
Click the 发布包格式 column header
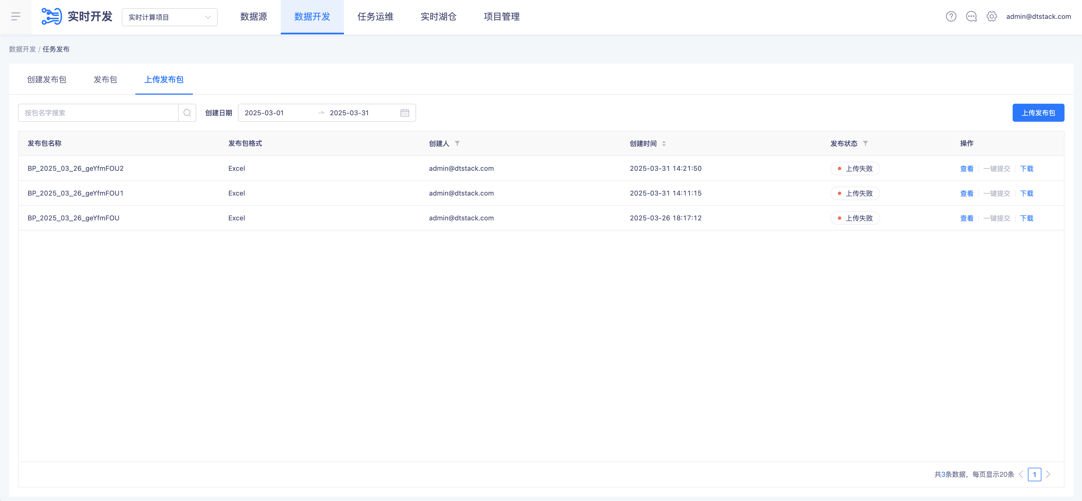pyautogui.click(x=245, y=144)
